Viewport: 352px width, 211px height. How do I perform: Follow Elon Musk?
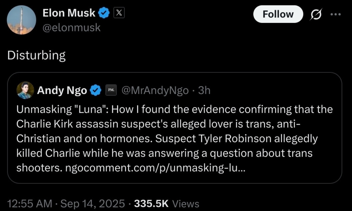tap(278, 14)
